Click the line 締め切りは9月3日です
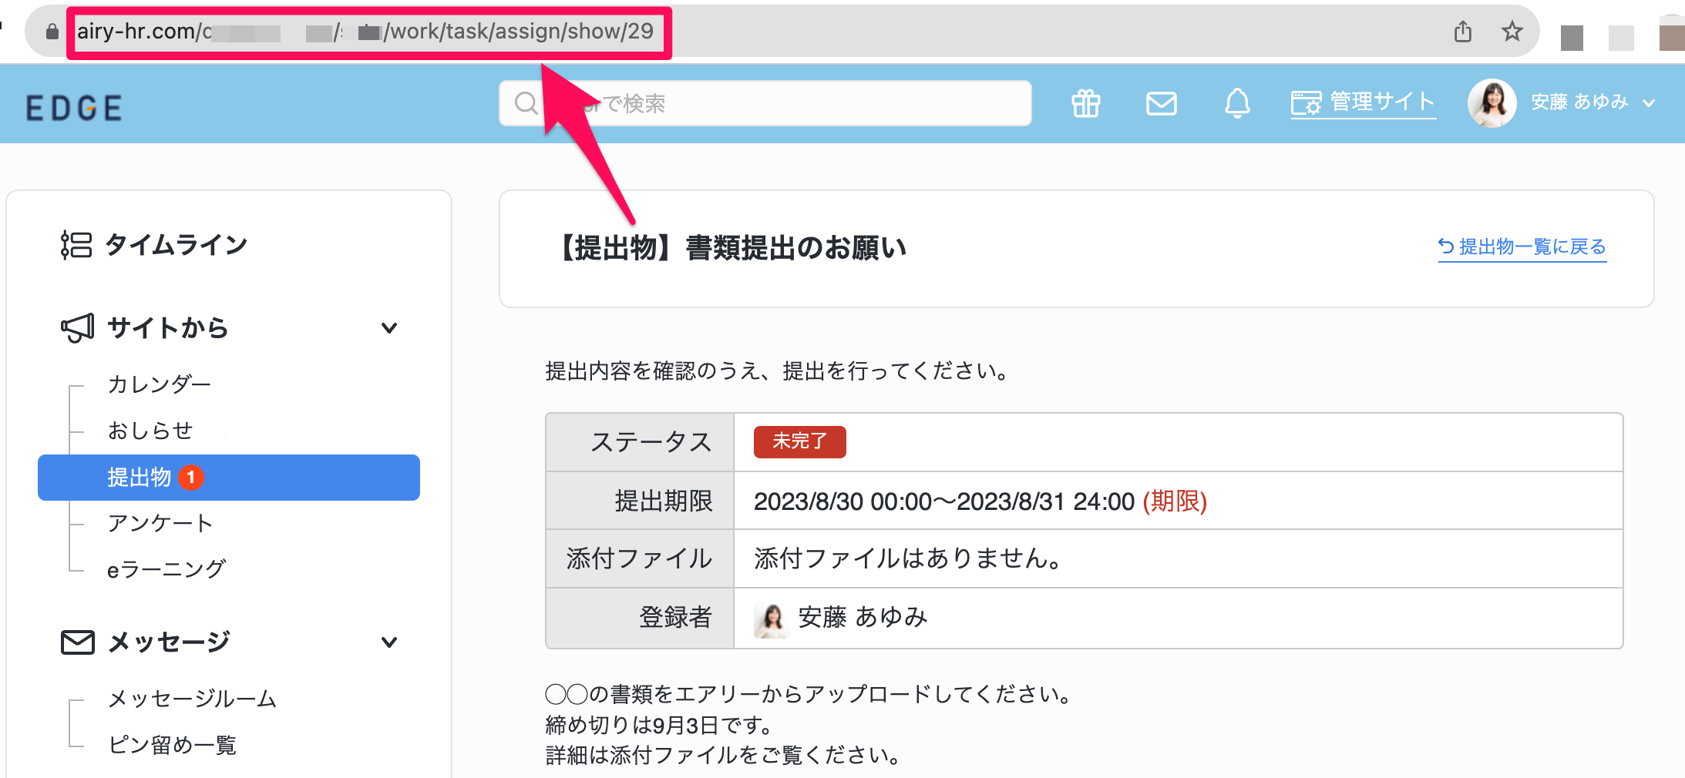Image resolution: width=1685 pixels, height=778 pixels. pyautogui.click(x=659, y=725)
